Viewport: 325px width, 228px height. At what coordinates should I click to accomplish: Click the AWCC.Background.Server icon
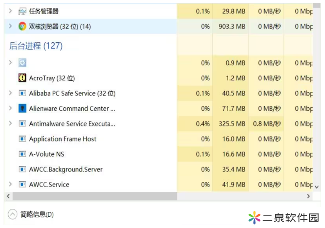22,169
